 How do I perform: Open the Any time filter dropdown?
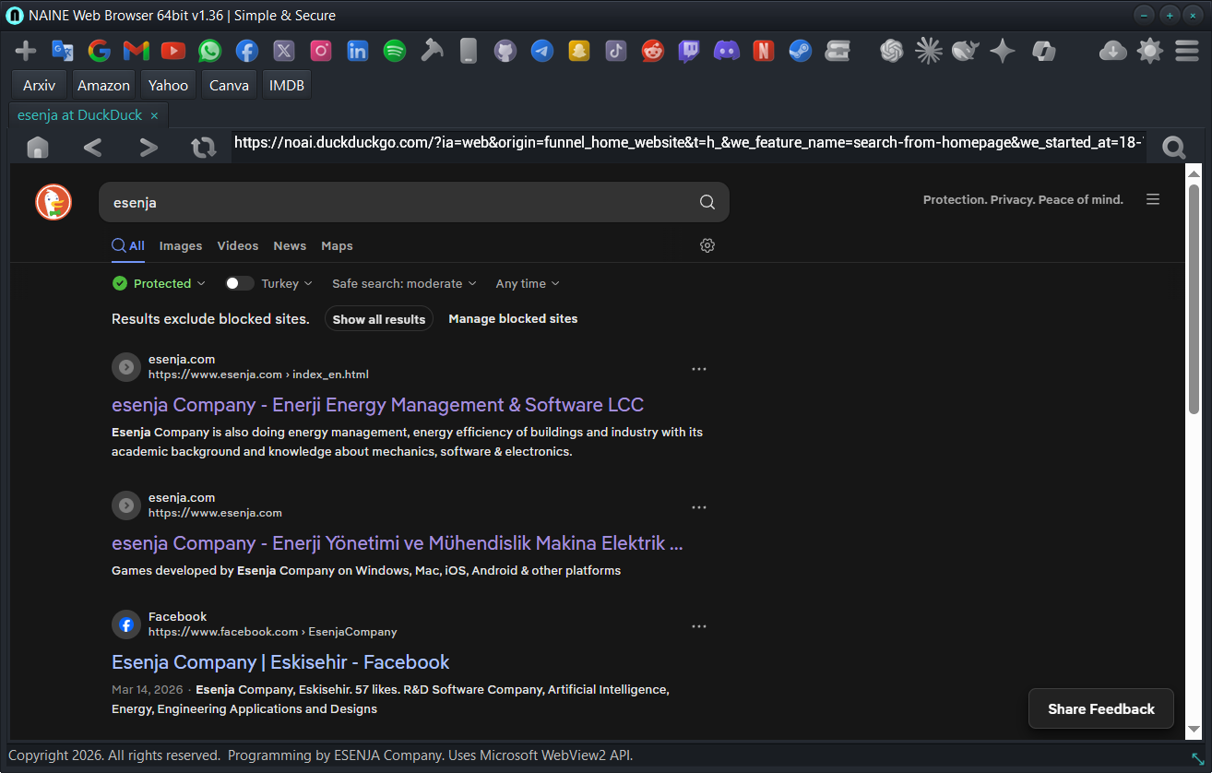(x=528, y=283)
